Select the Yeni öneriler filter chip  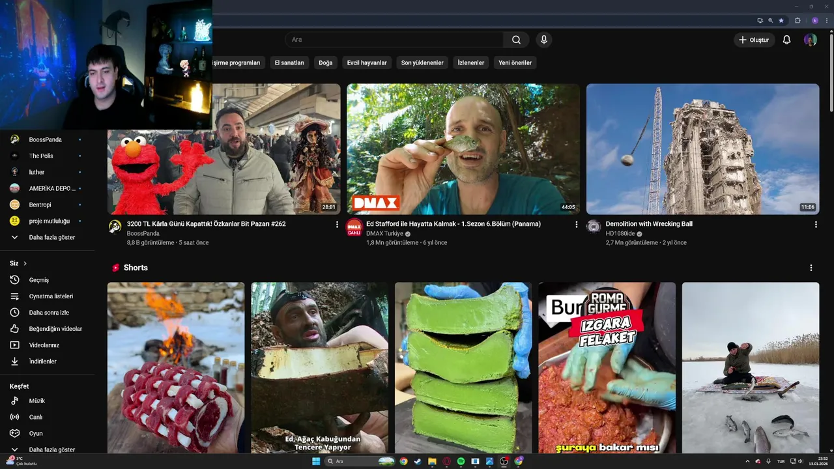click(515, 63)
